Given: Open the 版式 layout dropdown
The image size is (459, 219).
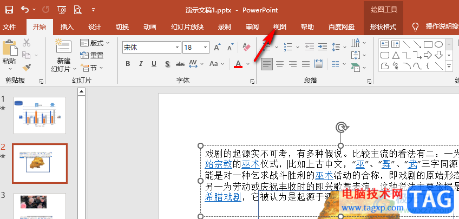Looking at the screenshot, I should [95, 43].
